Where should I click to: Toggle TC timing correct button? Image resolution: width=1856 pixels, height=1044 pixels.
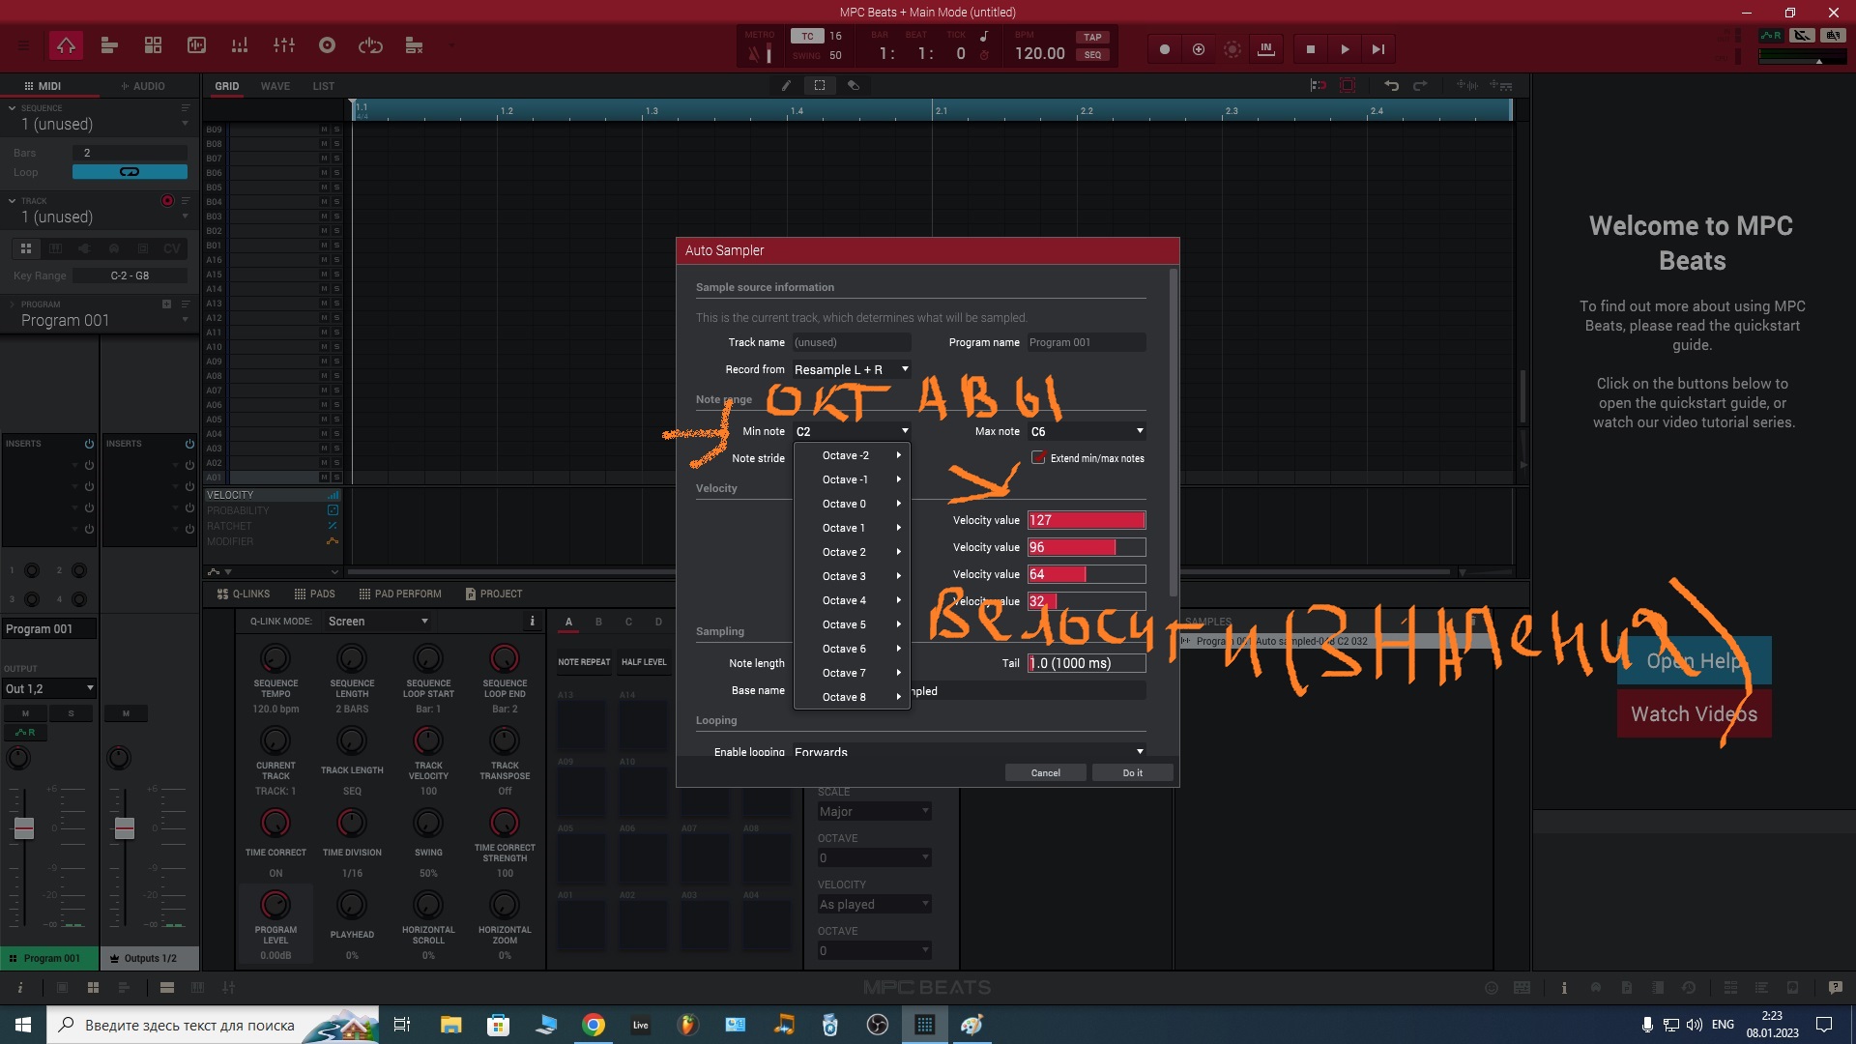(807, 37)
